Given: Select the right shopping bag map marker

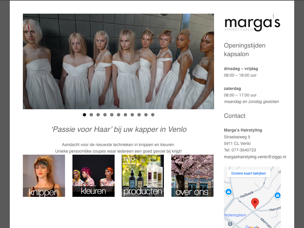Looking at the screenshot, I should click(277, 195).
